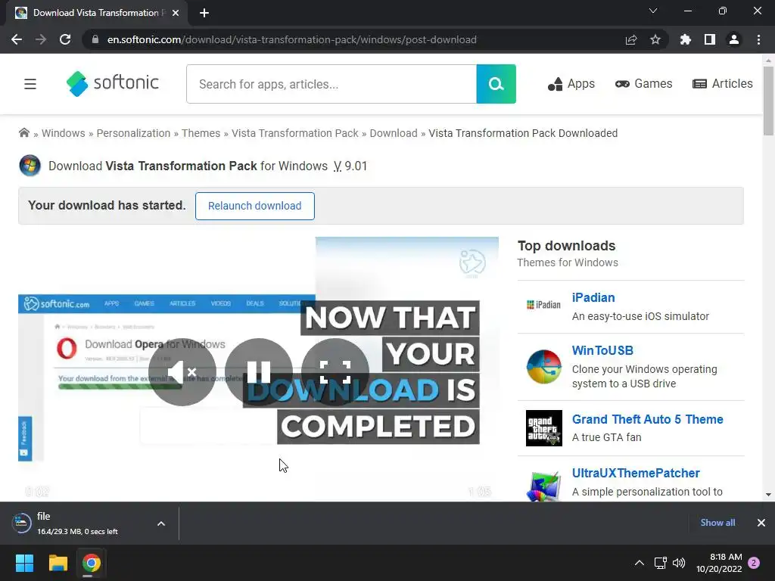Screen dimensions: 775x581
Task: Click the scrollbar down arrow
Action: (768, 495)
